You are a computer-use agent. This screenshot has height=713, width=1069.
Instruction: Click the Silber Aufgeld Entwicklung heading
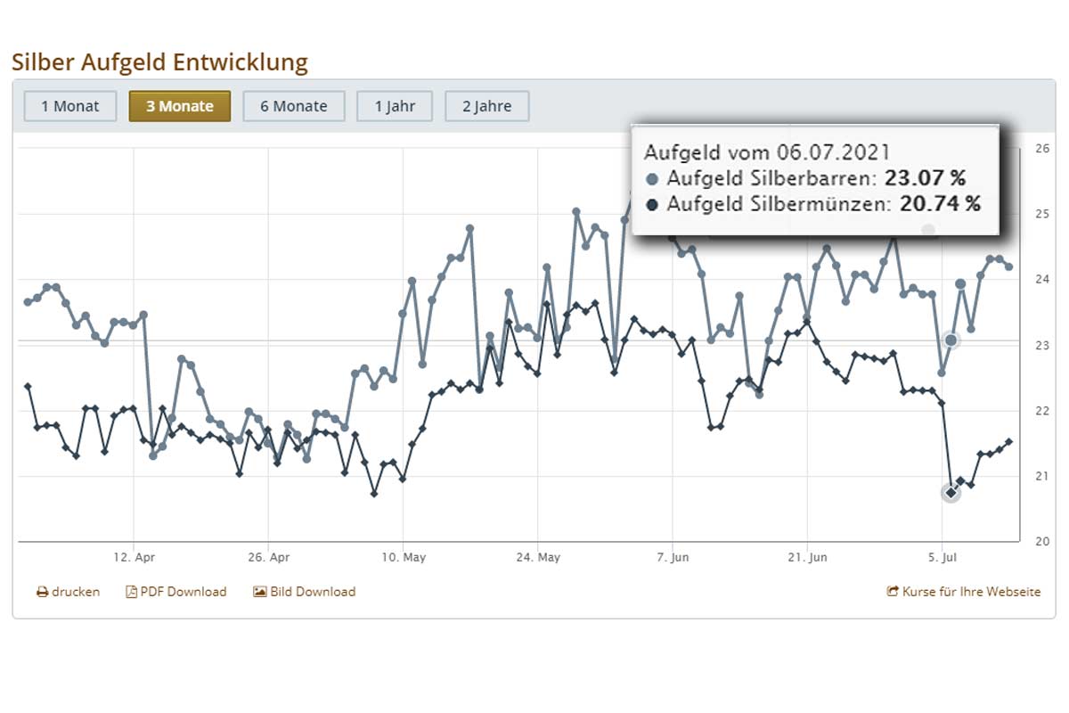click(159, 62)
